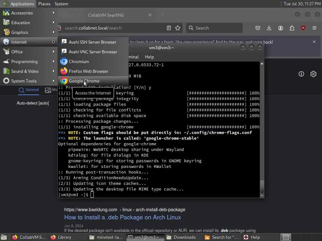This screenshot has height=241, width=322.
Task: Expand the Graphics submenu
Action: tap(29, 32)
